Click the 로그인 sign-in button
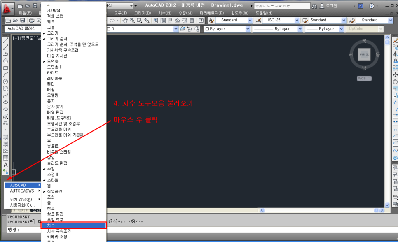 tap(328, 6)
